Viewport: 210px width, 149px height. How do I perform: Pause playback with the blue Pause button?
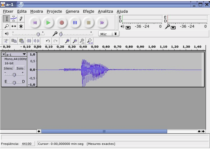click(75, 23)
